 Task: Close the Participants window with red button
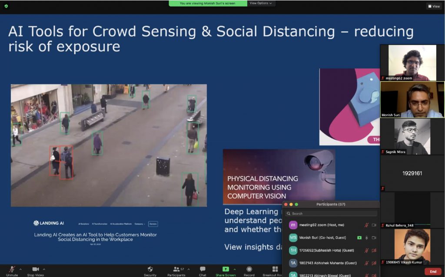pyautogui.click(x=286, y=204)
